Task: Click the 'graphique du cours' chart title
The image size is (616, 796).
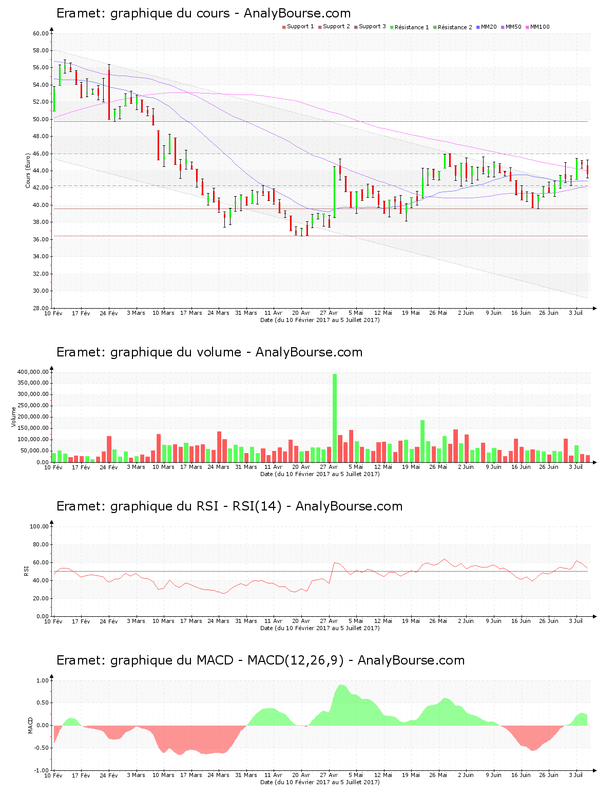Action: (203, 13)
